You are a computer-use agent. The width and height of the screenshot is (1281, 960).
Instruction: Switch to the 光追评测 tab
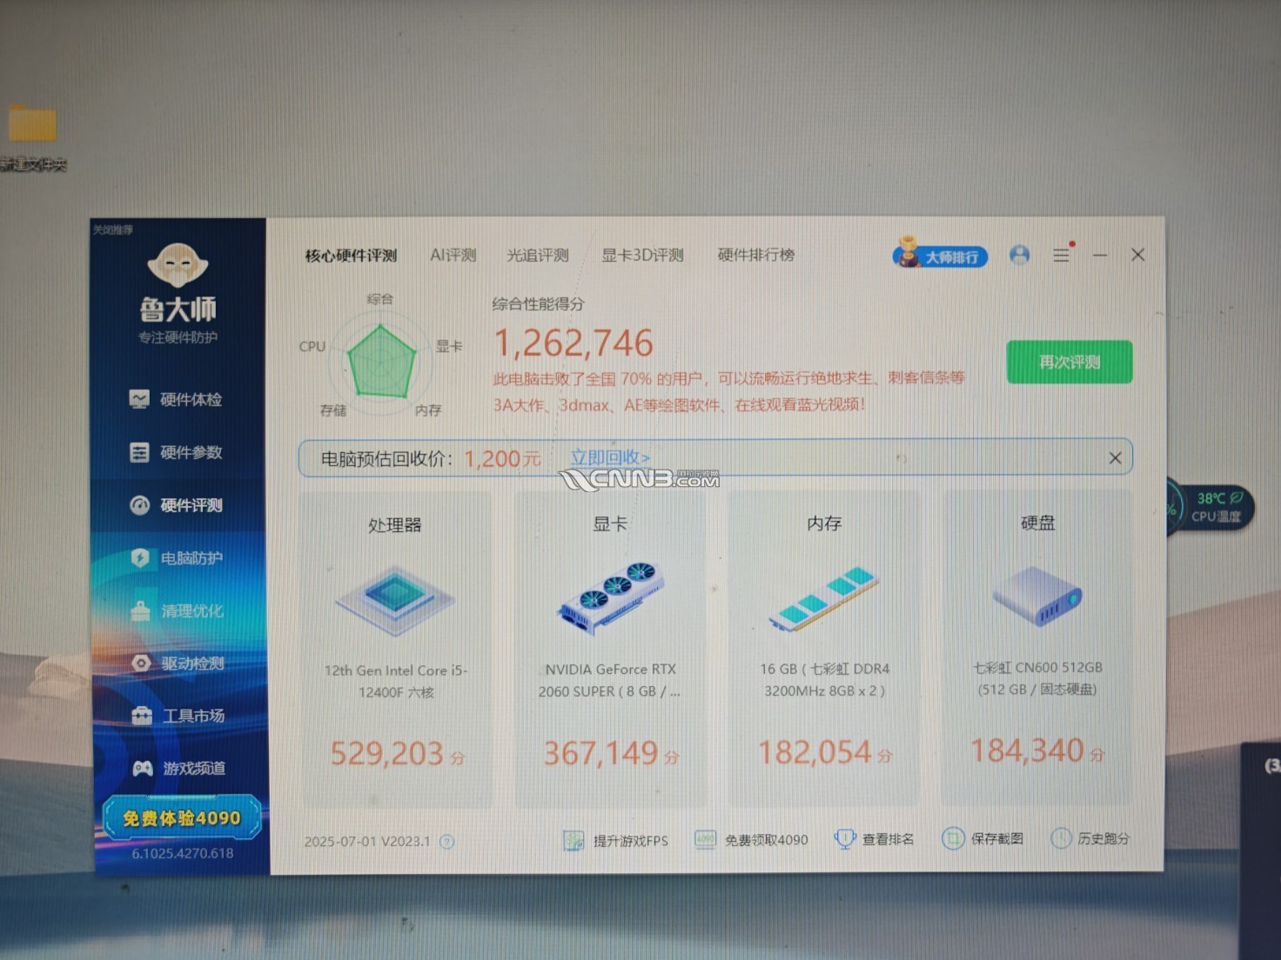pos(537,255)
